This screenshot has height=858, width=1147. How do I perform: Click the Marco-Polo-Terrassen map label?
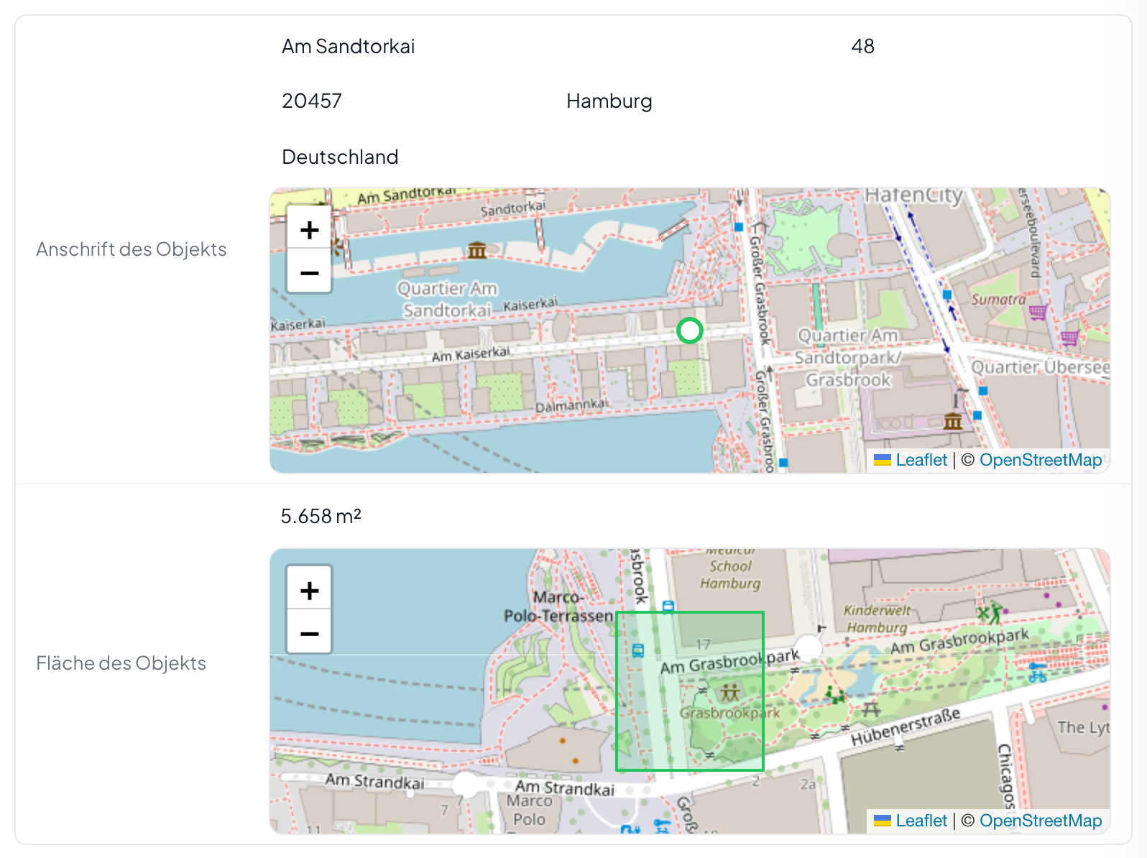pos(559,606)
